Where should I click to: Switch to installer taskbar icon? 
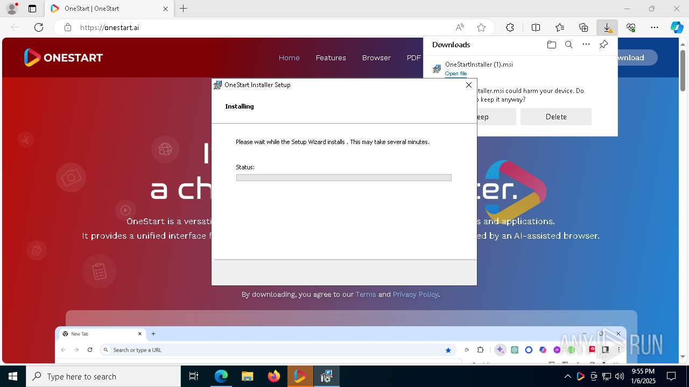coord(326,376)
